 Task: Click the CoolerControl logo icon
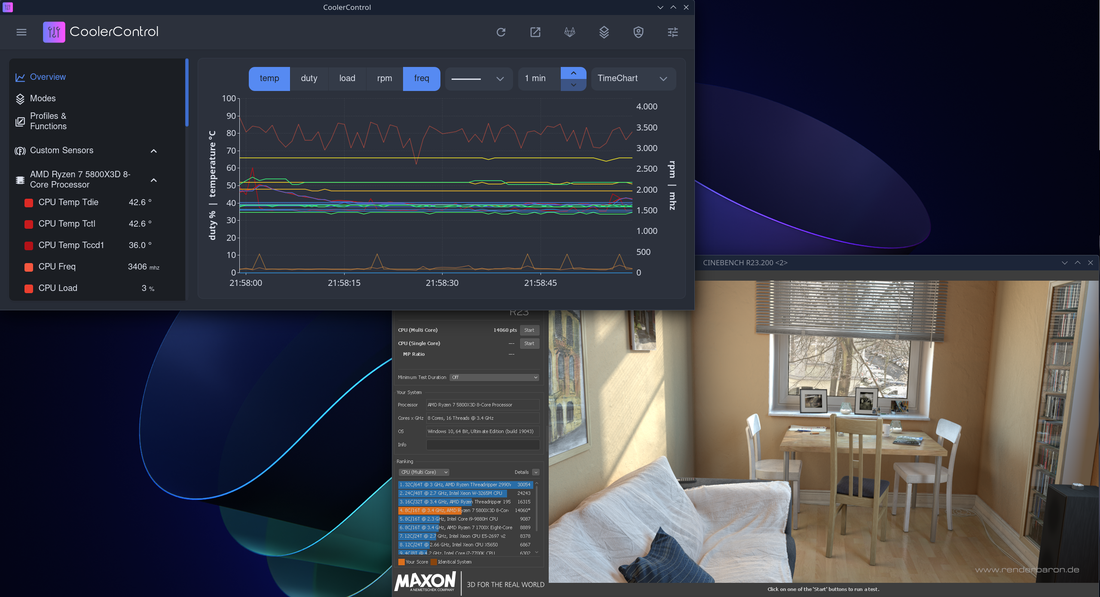point(54,32)
